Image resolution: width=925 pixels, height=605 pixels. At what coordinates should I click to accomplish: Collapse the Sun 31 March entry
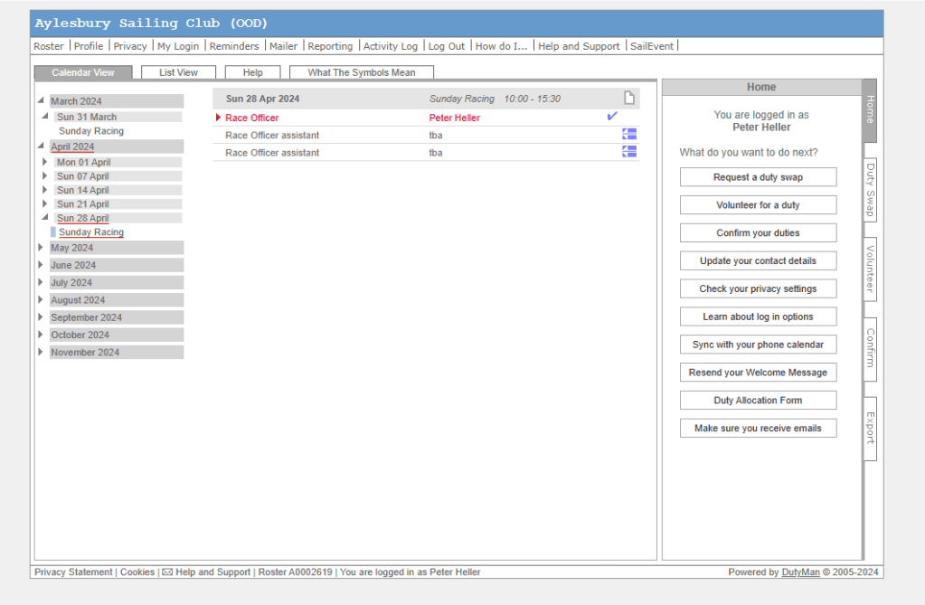pyautogui.click(x=46, y=117)
